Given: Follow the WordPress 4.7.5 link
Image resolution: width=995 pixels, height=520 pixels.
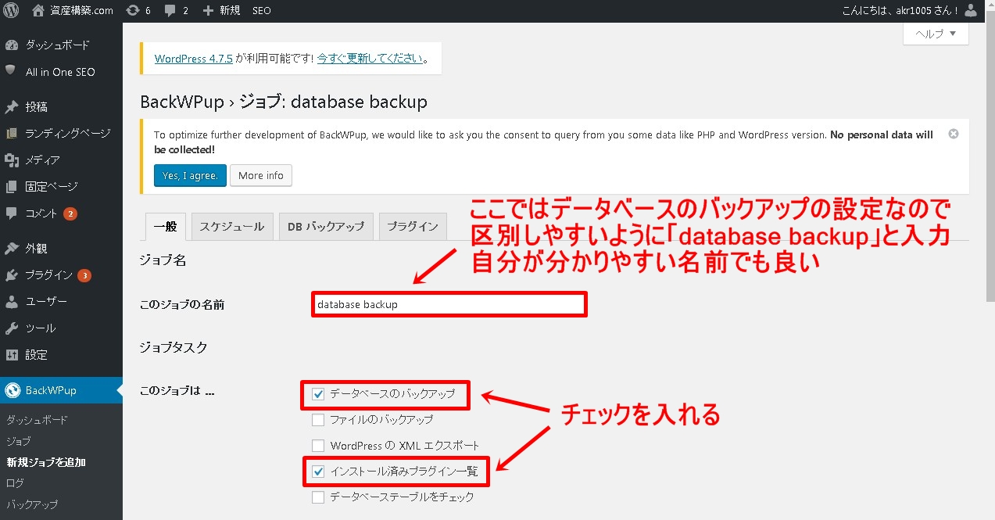Looking at the screenshot, I should [x=193, y=59].
